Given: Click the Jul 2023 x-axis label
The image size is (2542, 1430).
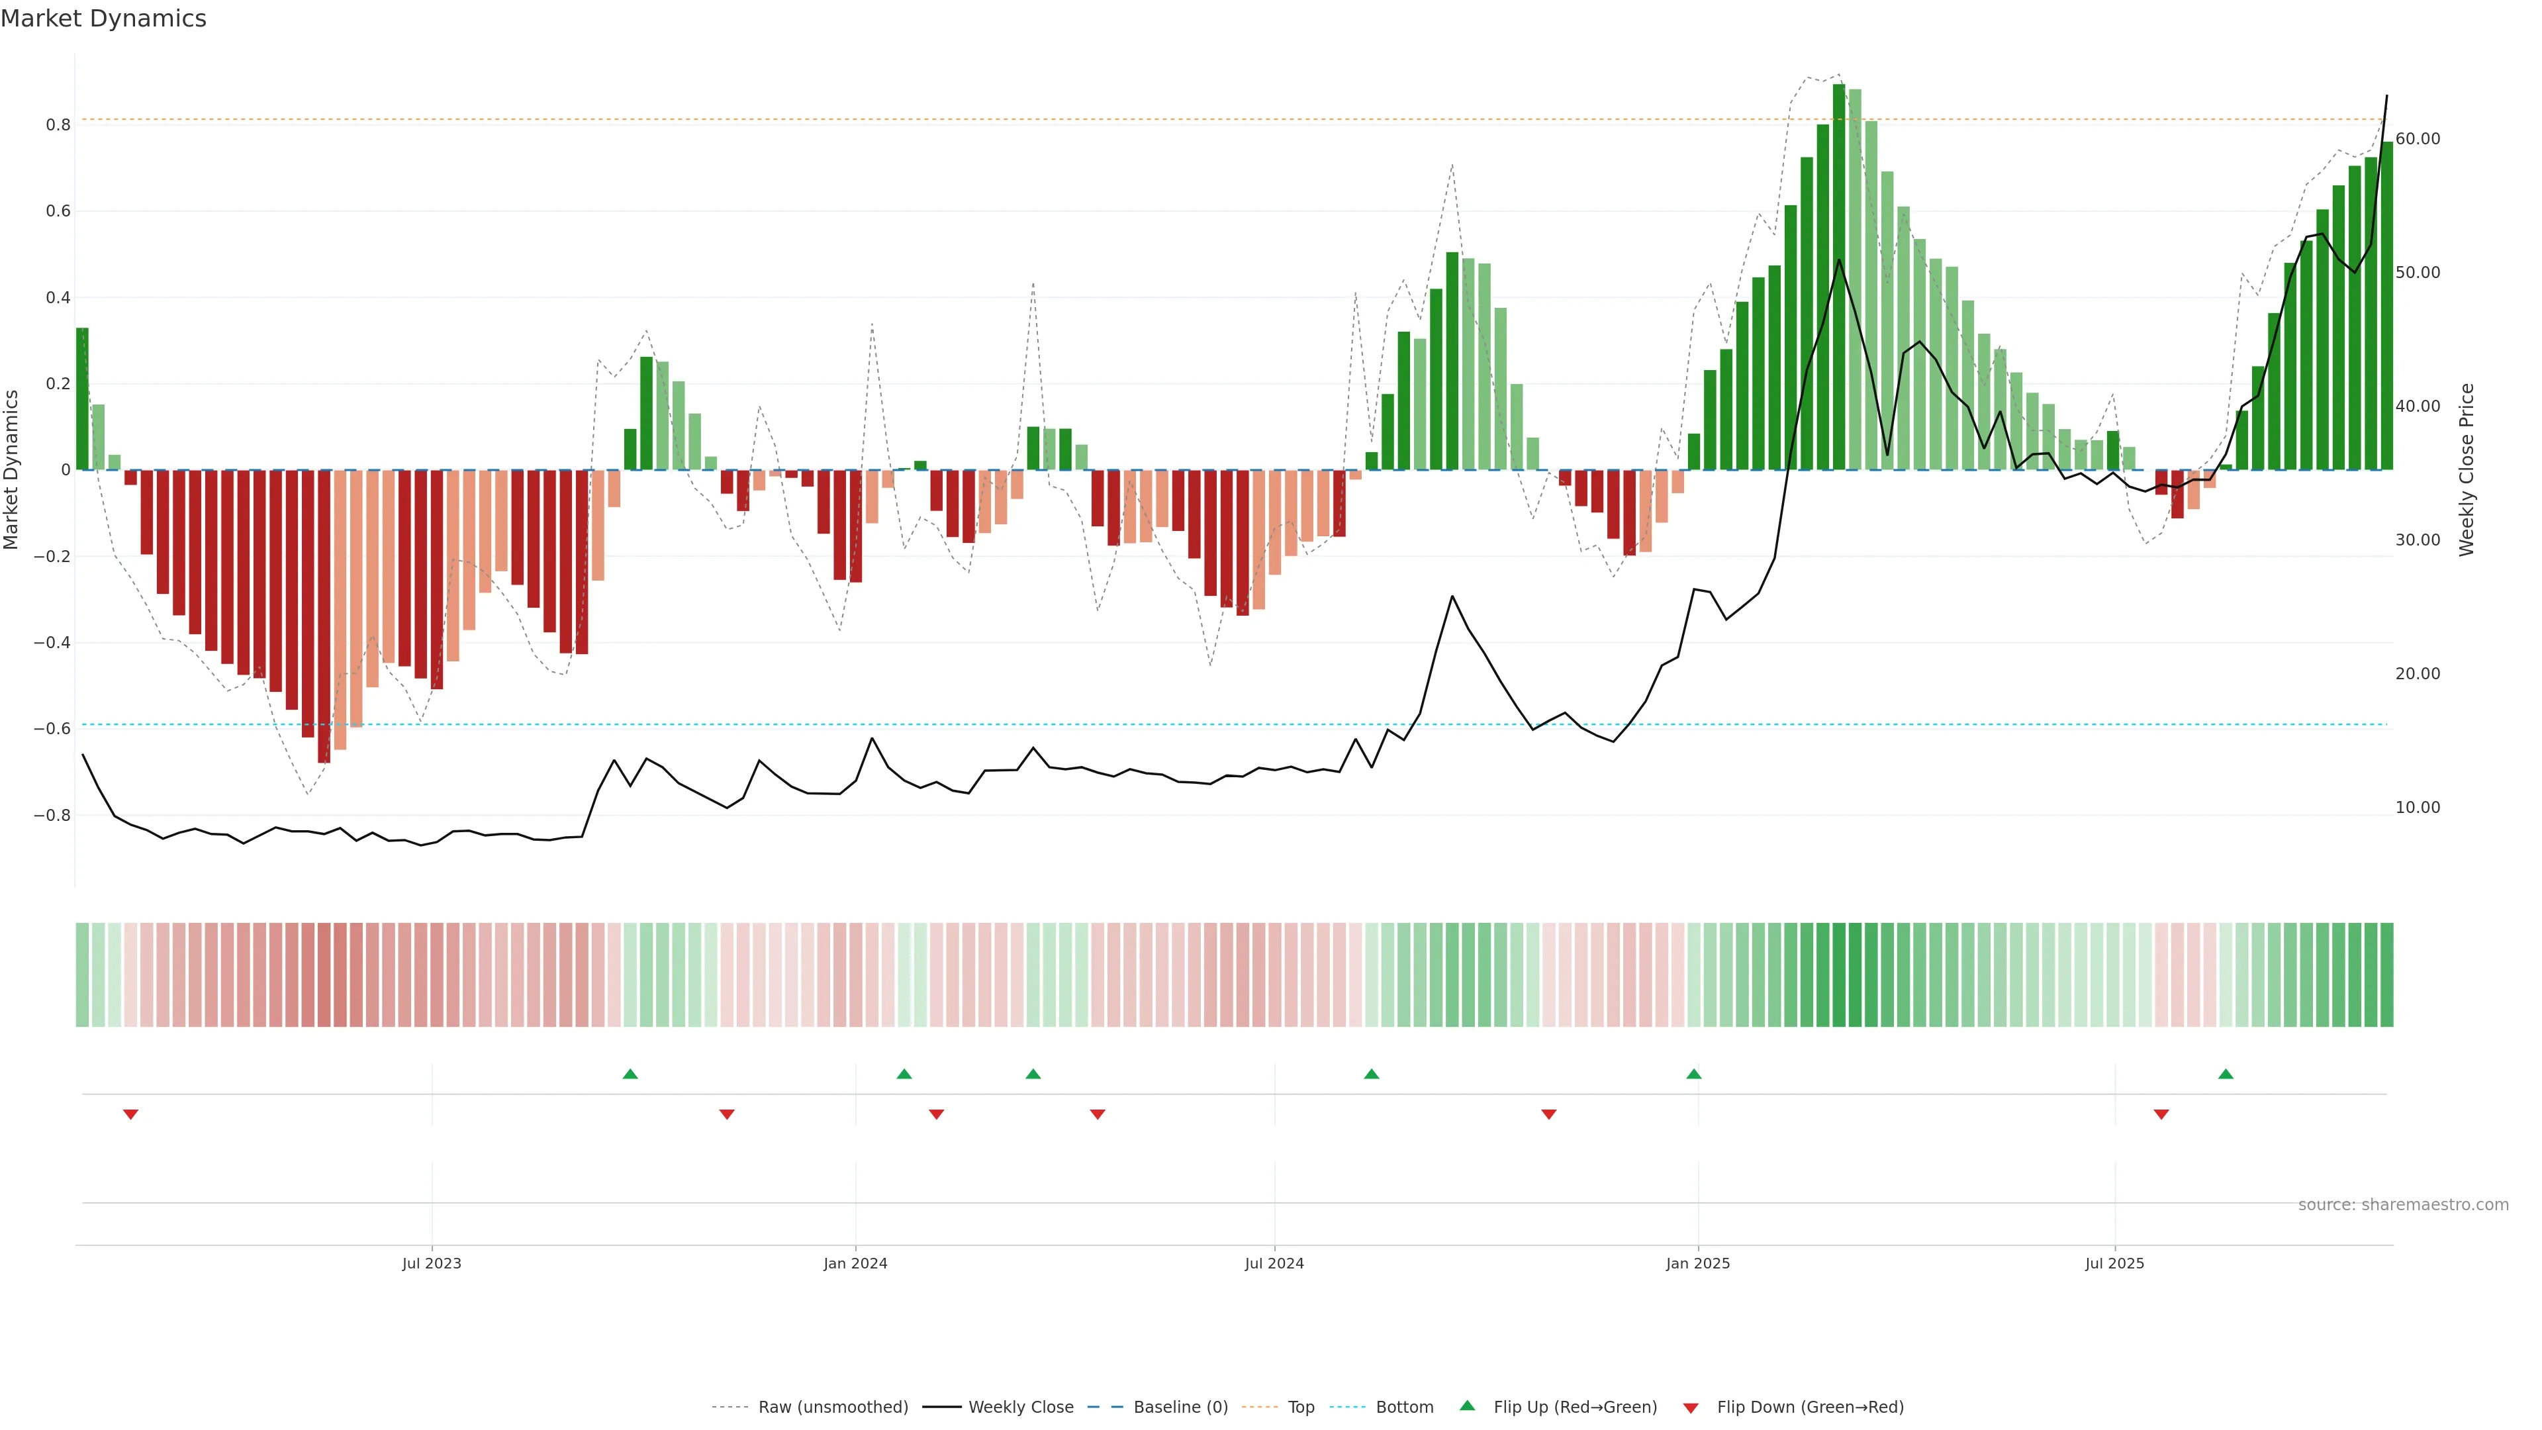Looking at the screenshot, I should (431, 1263).
